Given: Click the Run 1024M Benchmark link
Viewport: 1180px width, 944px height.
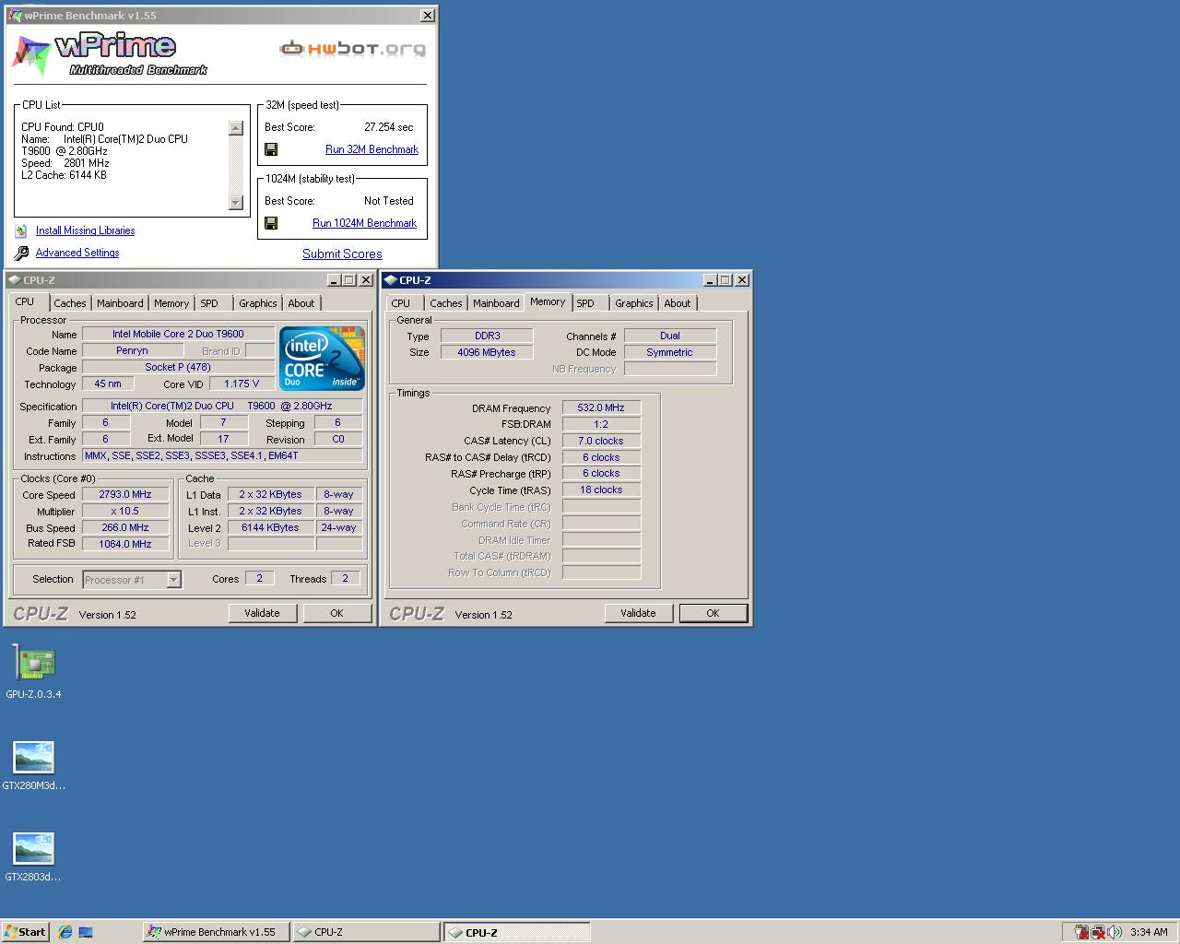Looking at the screenshot, I should [x=364, y=223].
